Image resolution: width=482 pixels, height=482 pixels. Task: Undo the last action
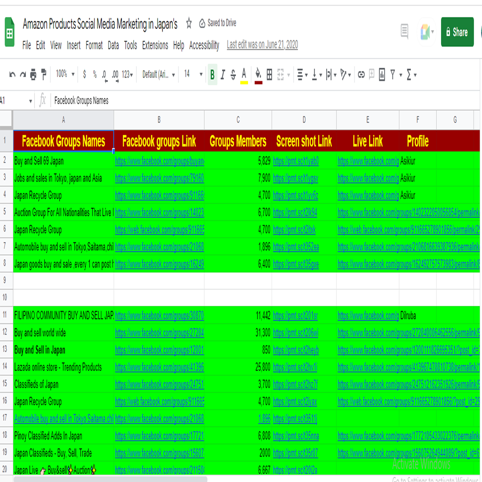[x=12, y=74]
